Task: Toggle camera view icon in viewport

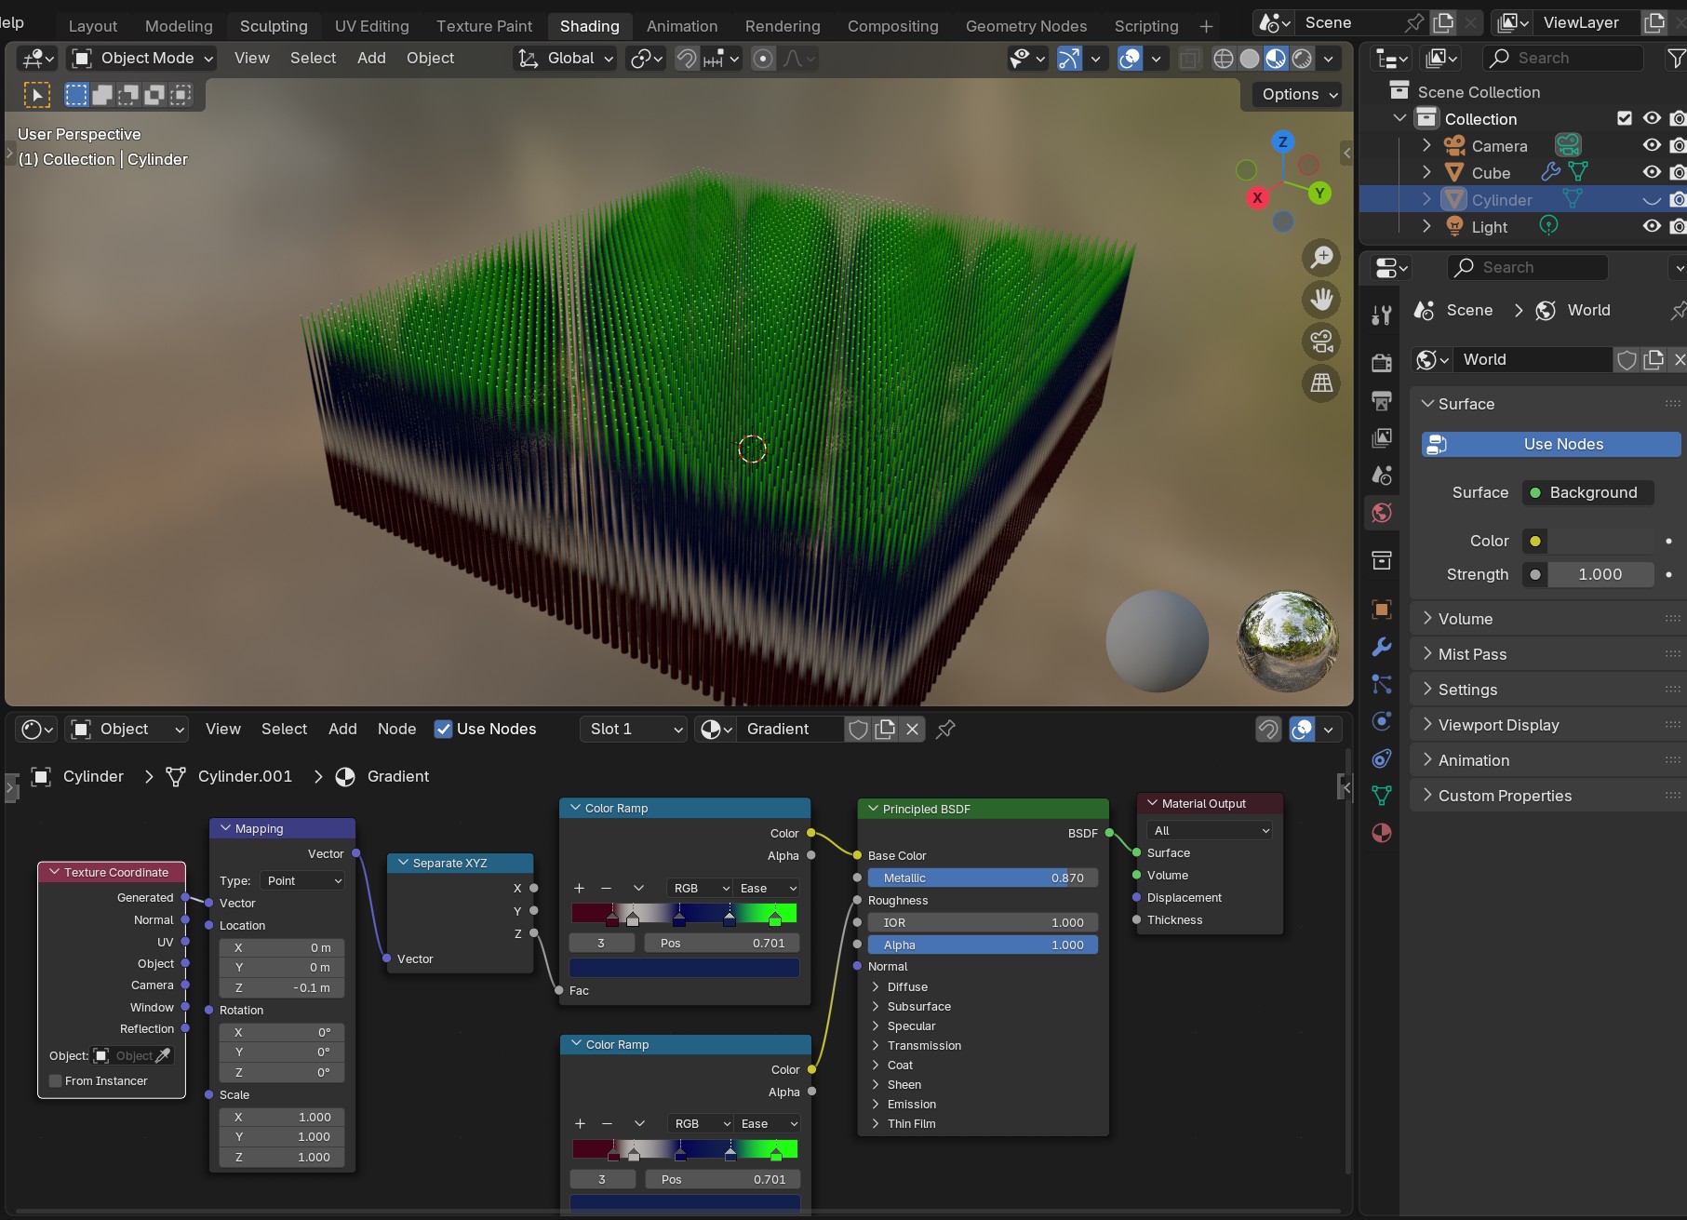Action: [x=1321, y=342]
